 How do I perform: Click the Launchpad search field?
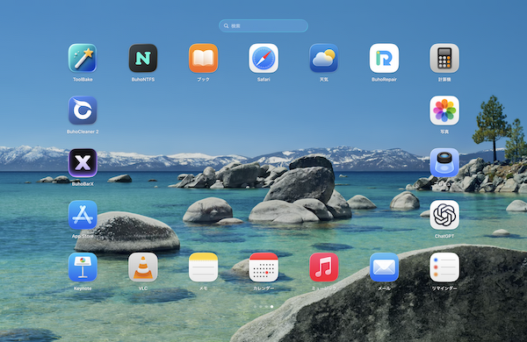click(263, 25)
